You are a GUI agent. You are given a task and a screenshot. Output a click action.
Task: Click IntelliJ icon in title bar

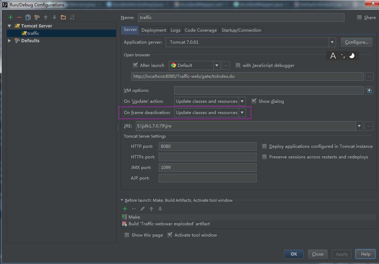5,5
